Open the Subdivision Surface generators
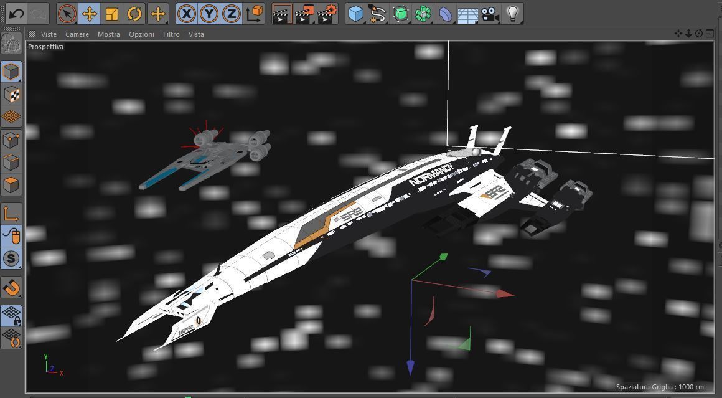This screenshot has width=722, height=398. point(401,14)
